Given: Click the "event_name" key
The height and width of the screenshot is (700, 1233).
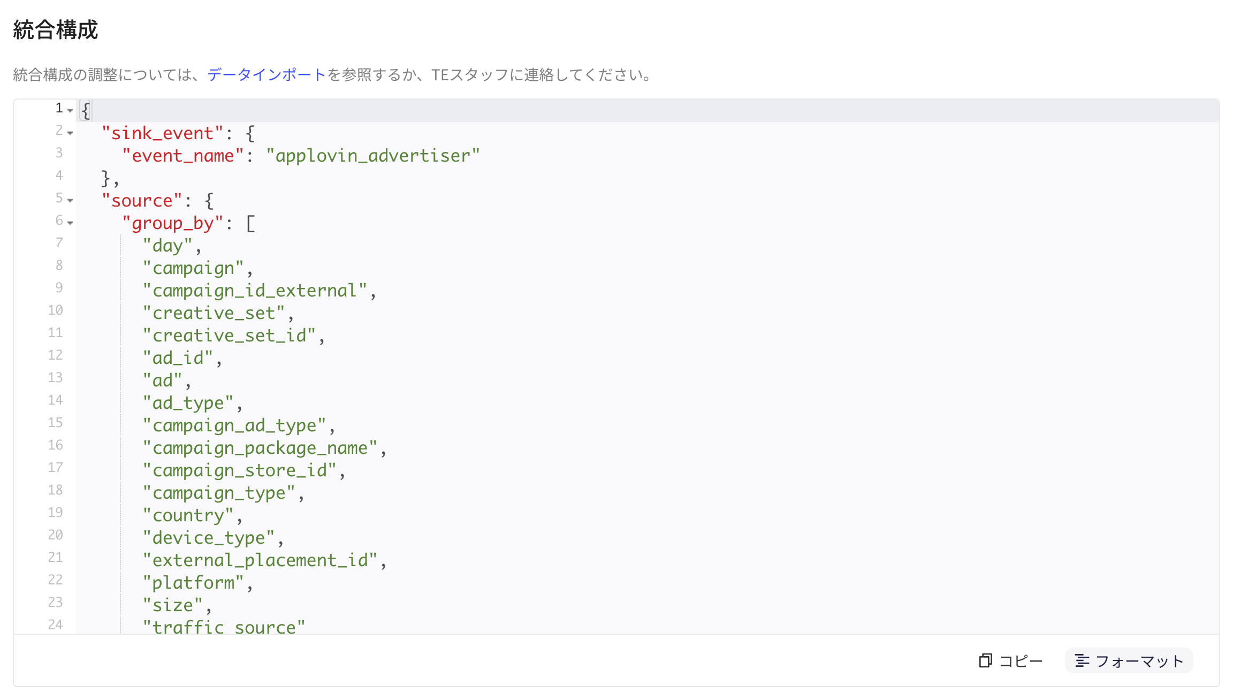Looking at the screenshot, I should [x=183, y=156].
